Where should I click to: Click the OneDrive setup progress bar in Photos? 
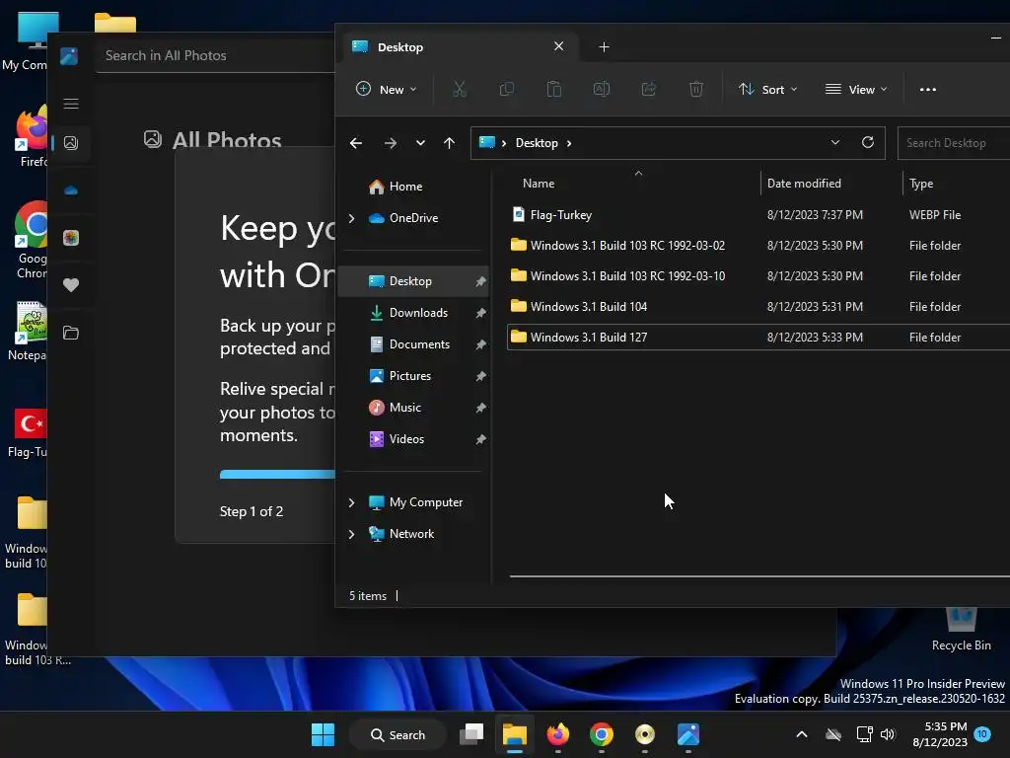277,475
